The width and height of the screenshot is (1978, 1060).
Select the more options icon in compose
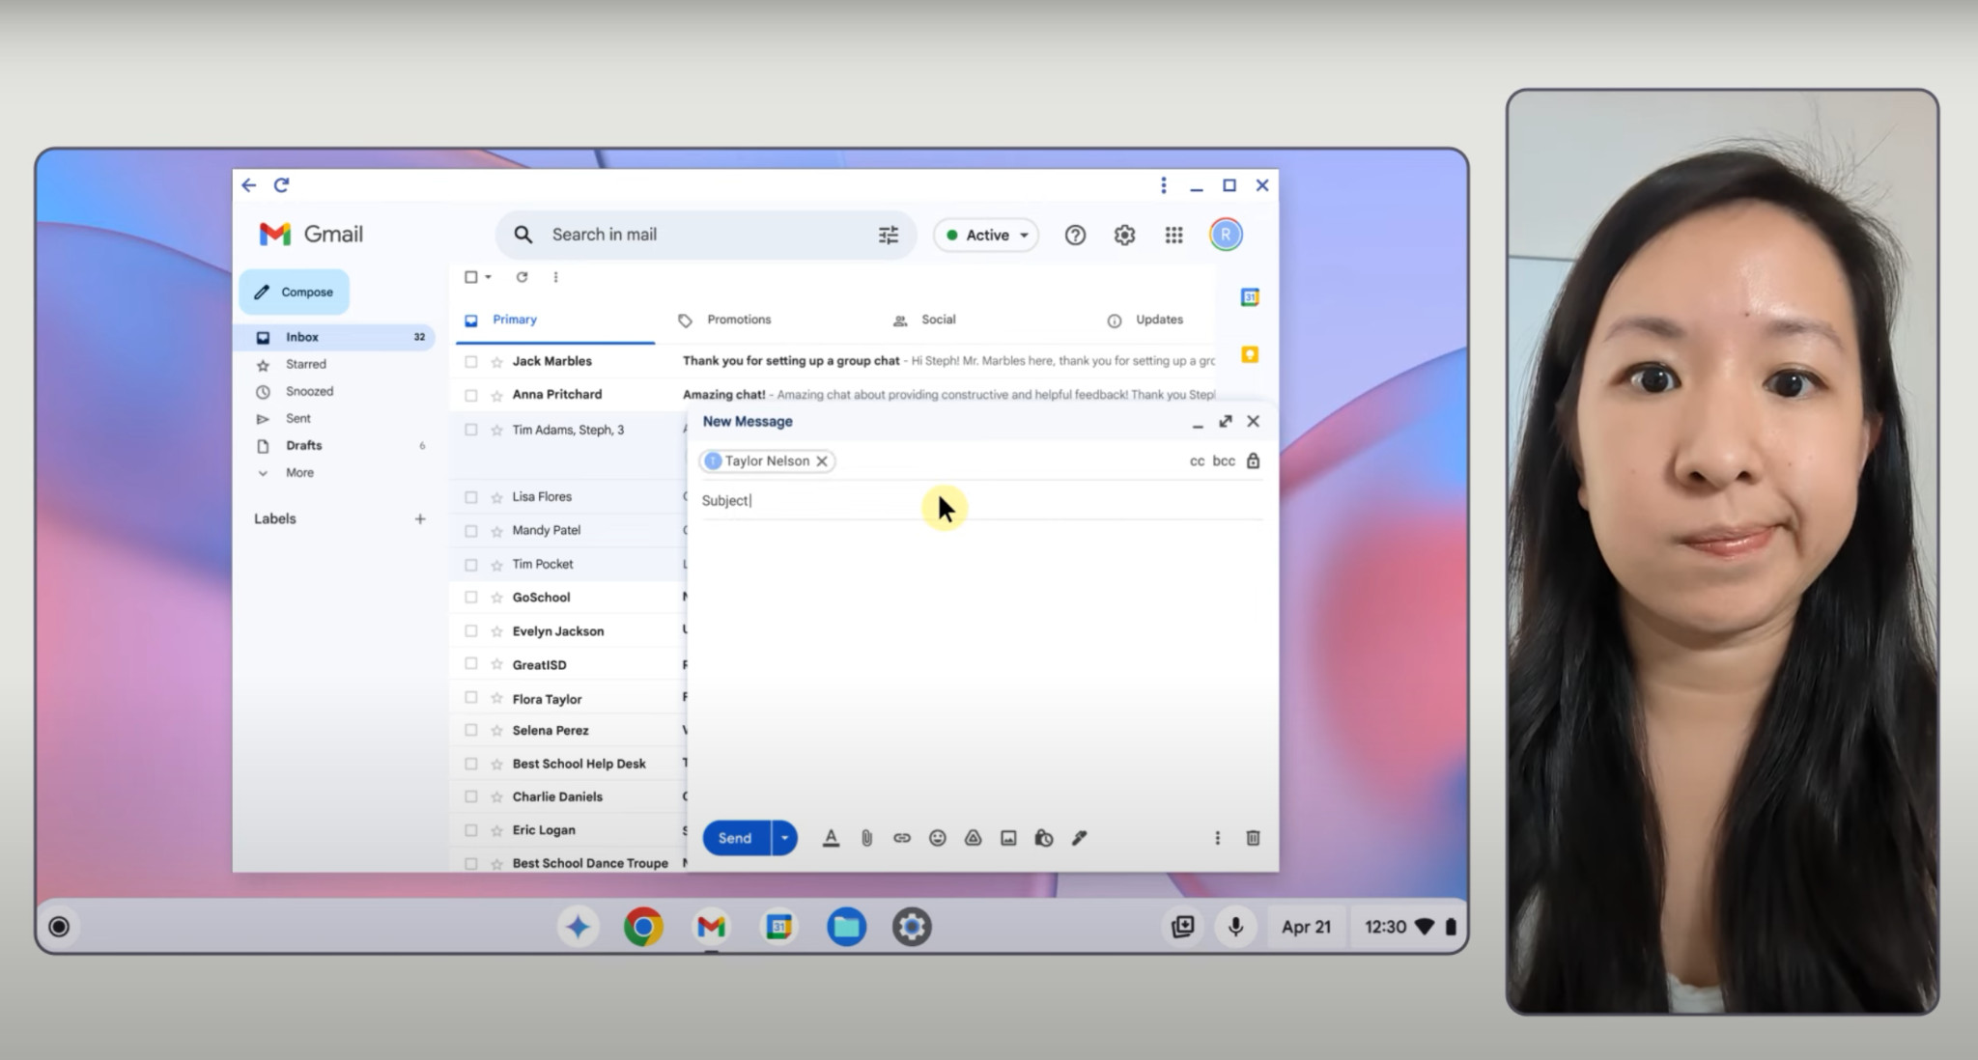click(1214, 838)
